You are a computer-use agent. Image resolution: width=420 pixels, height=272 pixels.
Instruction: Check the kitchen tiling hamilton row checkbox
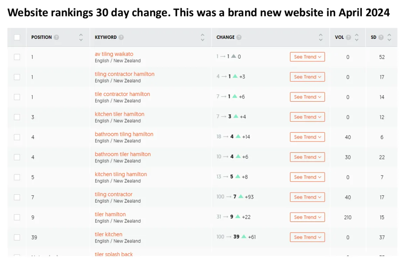pos(17,177)
